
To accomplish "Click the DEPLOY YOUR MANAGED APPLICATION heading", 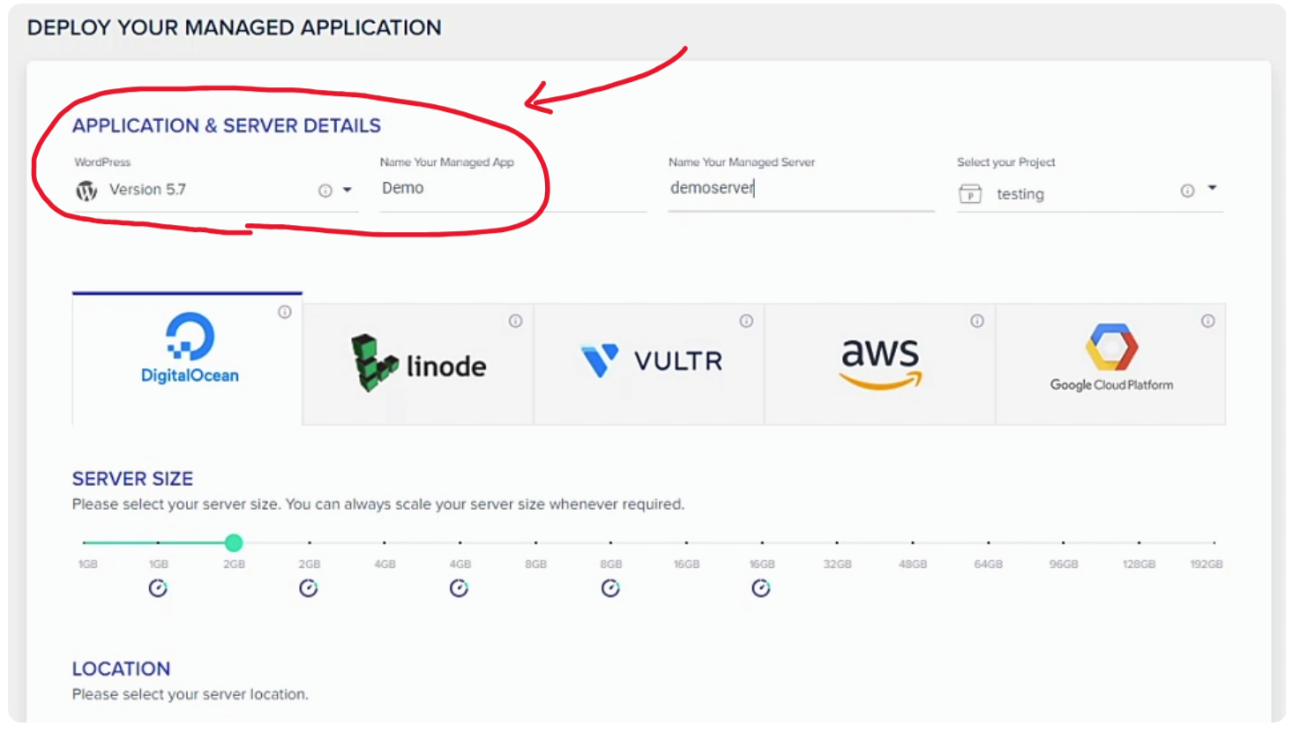I will [235, 27].
